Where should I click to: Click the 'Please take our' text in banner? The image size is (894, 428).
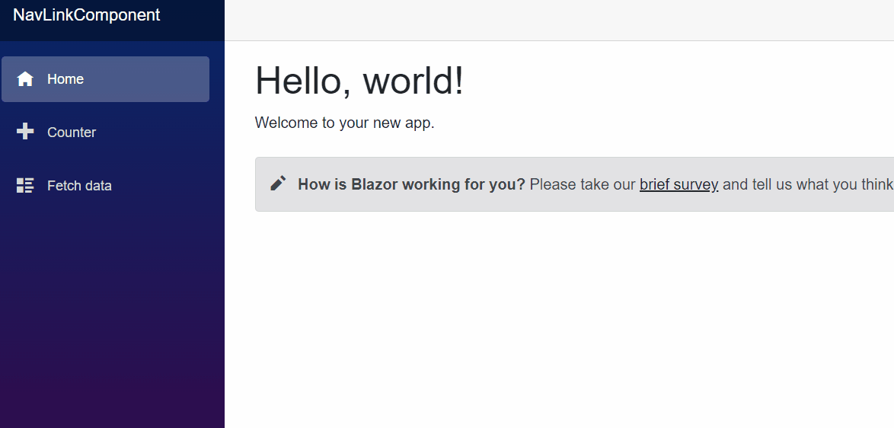(x=582, y=184)
